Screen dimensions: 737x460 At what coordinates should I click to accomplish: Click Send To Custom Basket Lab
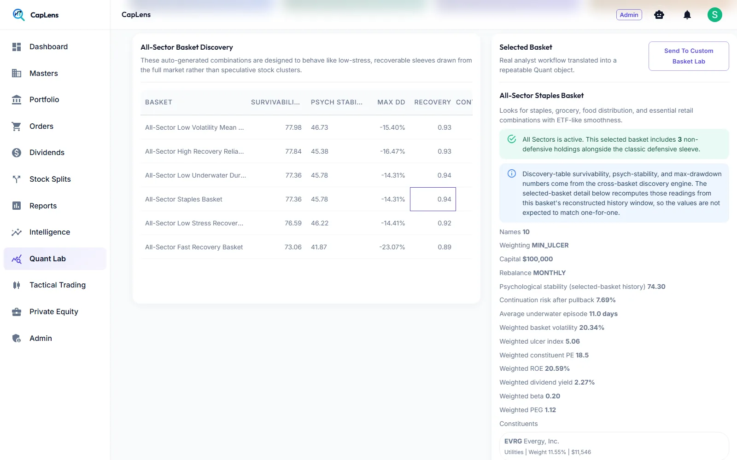[689, 56]
